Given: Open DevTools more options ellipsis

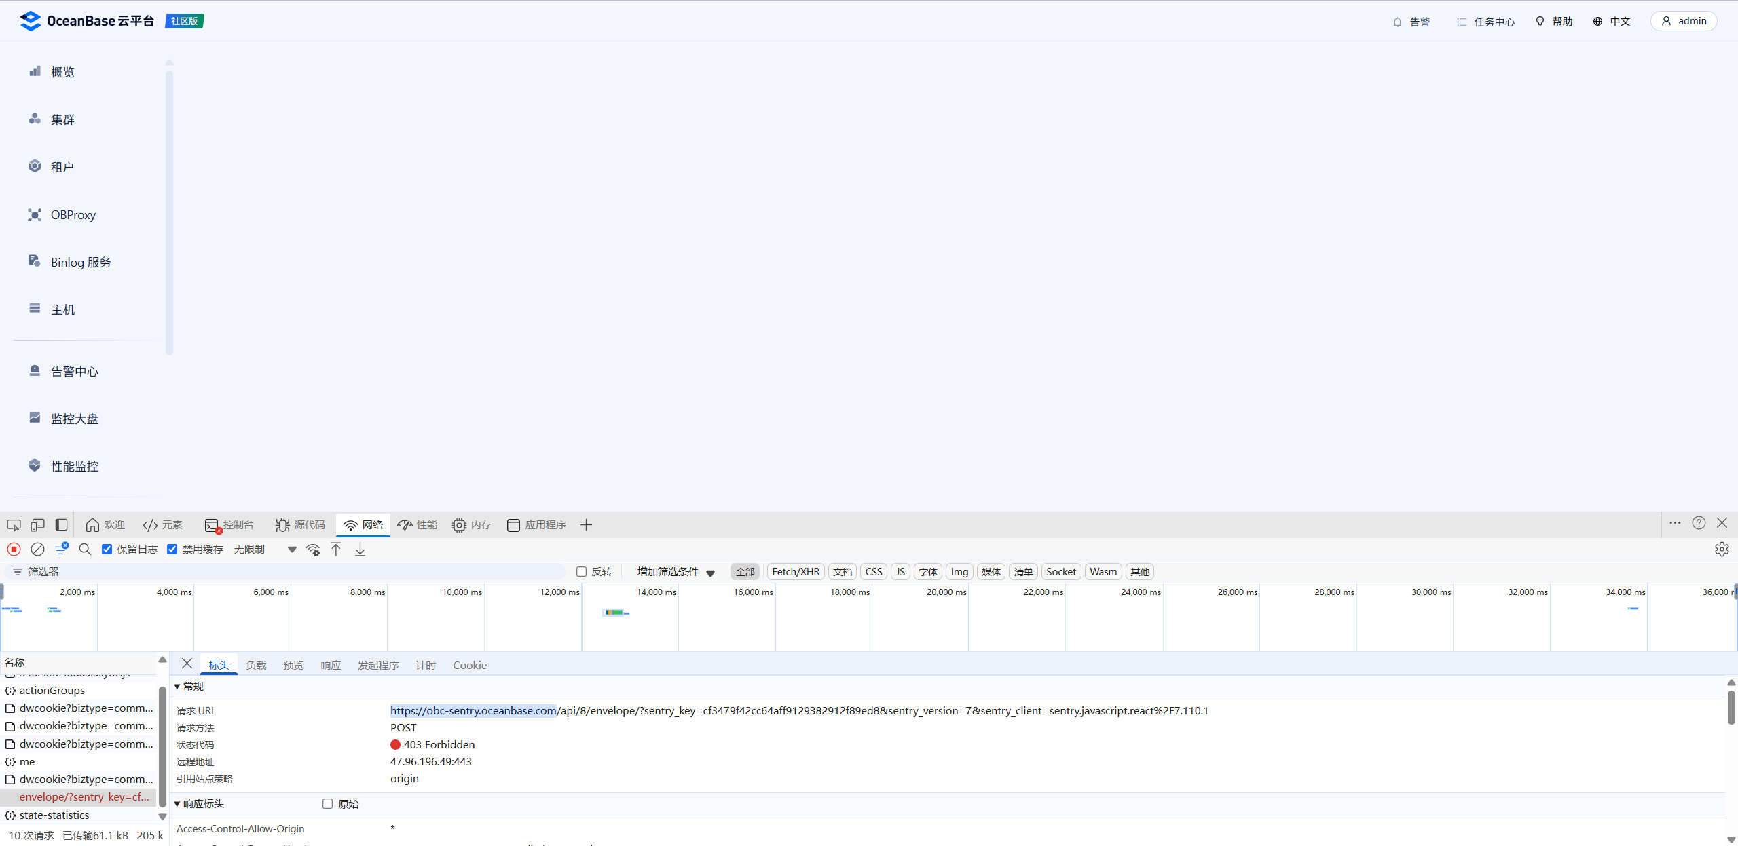Looking at the screenshot, I should point(1675,523).
